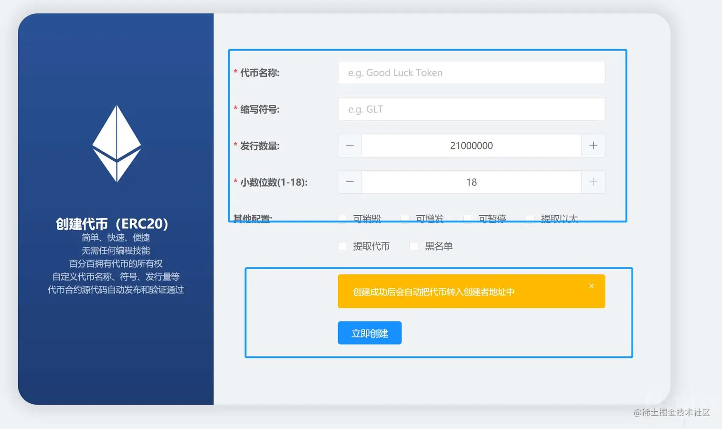Click the 缩写符号 input field
The image size is (722, 429).
pyautogui.click(x=471, y=109)
